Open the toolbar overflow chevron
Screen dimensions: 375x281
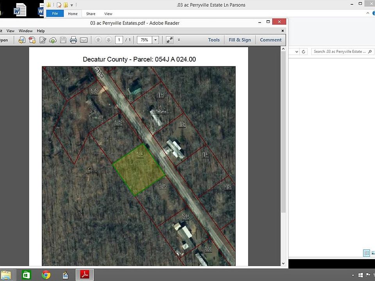(179, 39)
